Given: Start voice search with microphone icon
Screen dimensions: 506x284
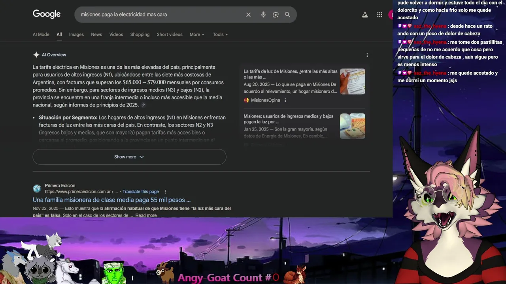Looking at the screenshot, I should point(263,15).
